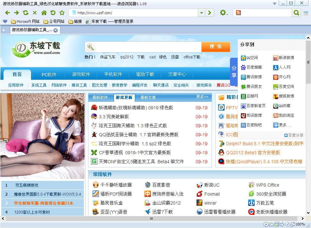This screenshot has width=311, height=228.
Task: Refresh the page with the reload icon
Action: coord(26,13)
